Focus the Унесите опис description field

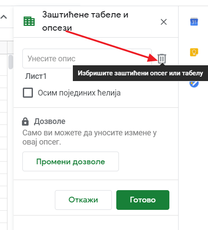coord(87,59)
